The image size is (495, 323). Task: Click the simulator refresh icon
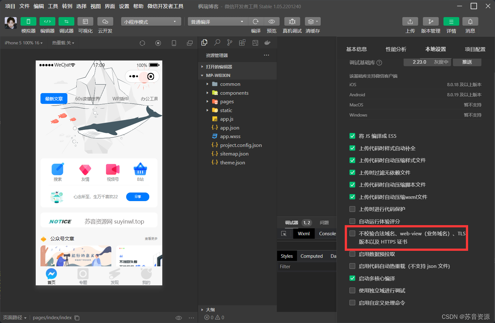[x=142, y=43]
